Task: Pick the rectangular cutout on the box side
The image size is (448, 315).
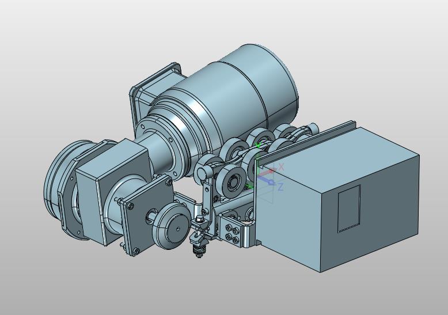Action: [349, 208]
